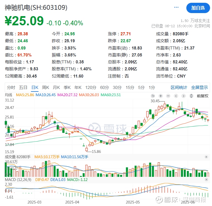Screen dimensions: 212x206
Task: Click the MA30:26.03 moving average label
Action: (89, 95)
